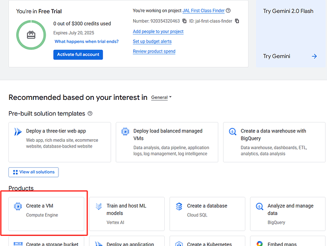The width and height of the screenshot is (327, 246).
Task: Open Review product spend link
Action: click(x=154, y=51)
